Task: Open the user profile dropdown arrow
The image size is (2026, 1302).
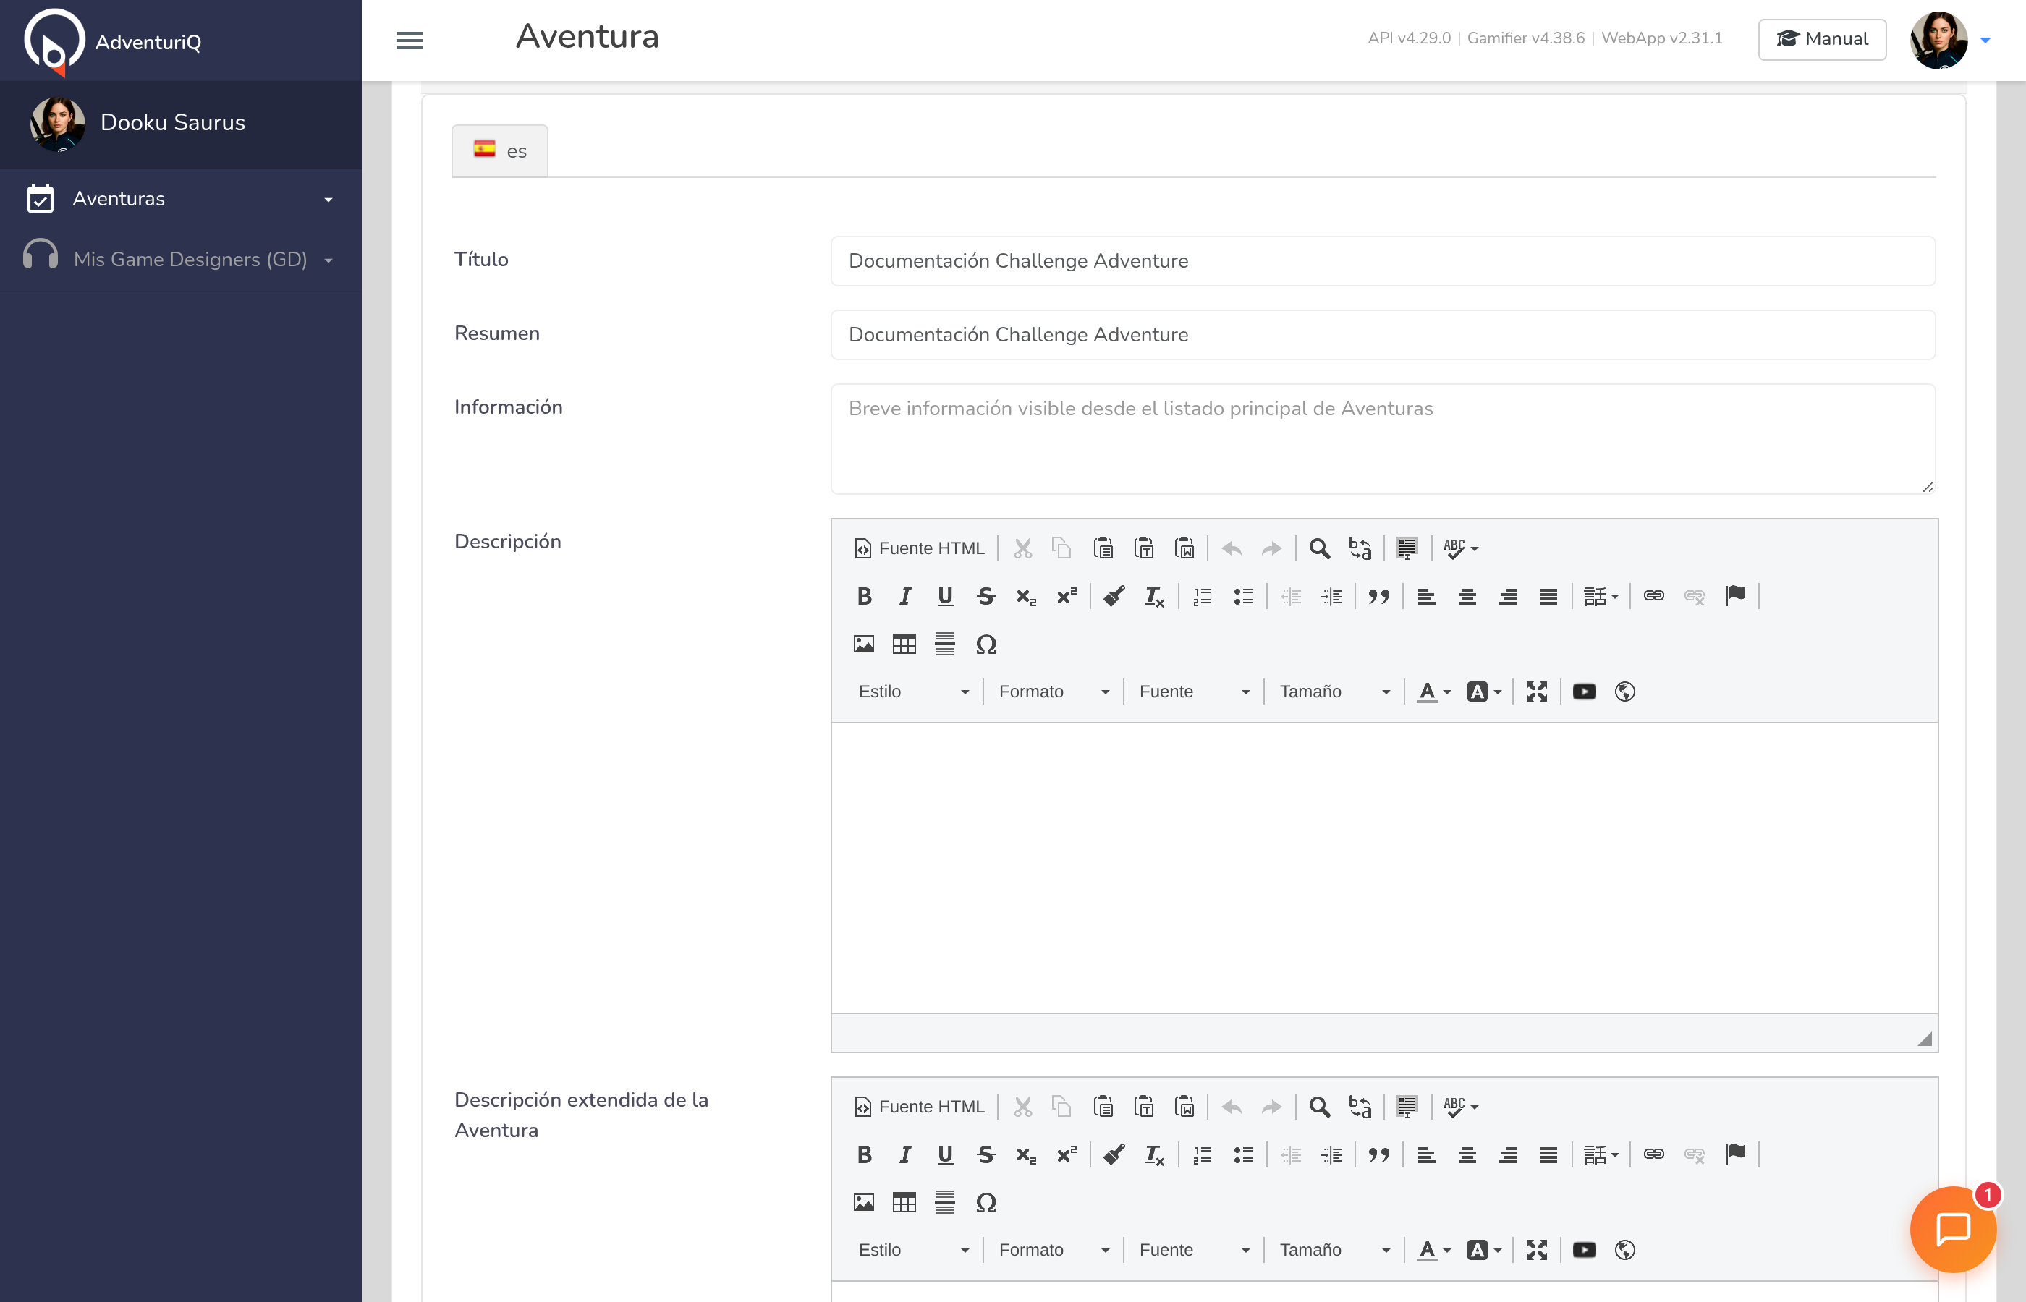Action: tap(1985, 40)
